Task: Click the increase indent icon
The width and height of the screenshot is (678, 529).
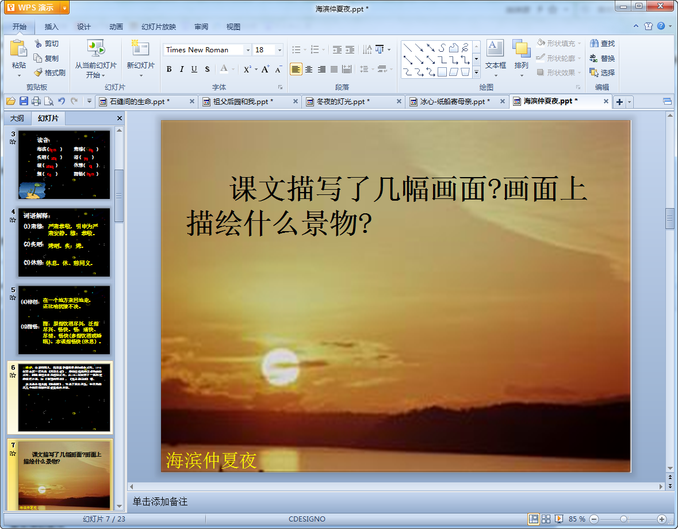Action: click(350, 49)
